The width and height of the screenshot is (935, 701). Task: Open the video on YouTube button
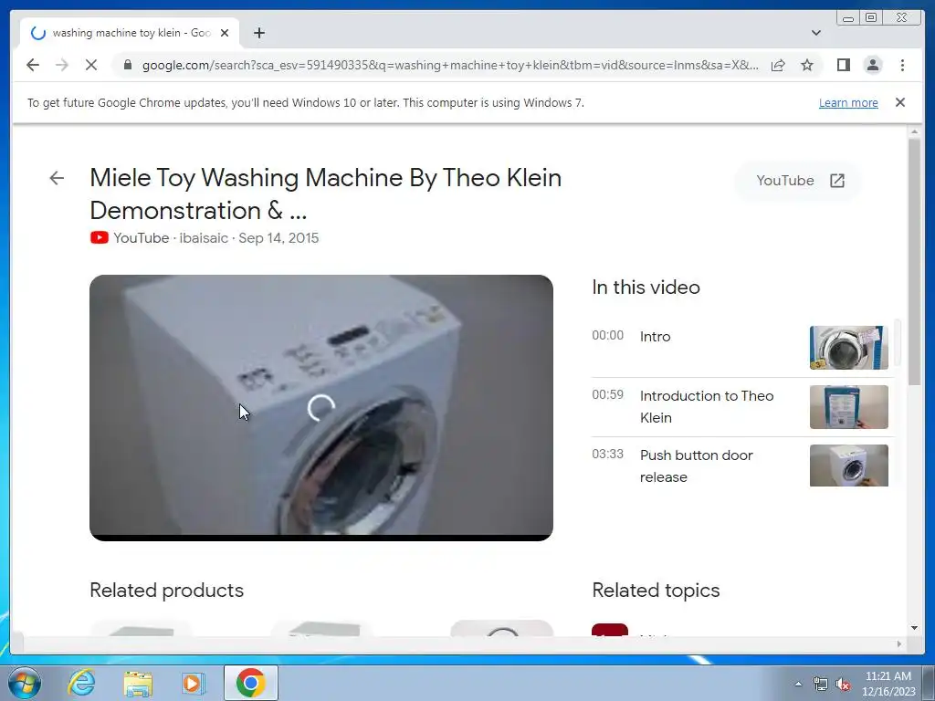(798, 181)
